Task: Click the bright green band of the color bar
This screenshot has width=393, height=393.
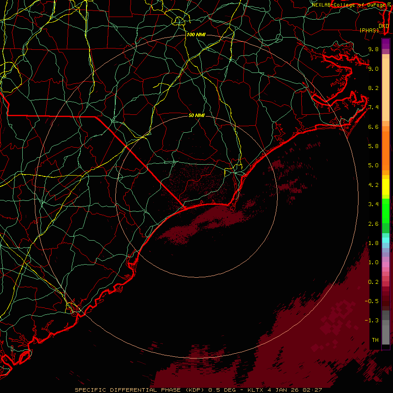Action: click(x=386, y=210)
